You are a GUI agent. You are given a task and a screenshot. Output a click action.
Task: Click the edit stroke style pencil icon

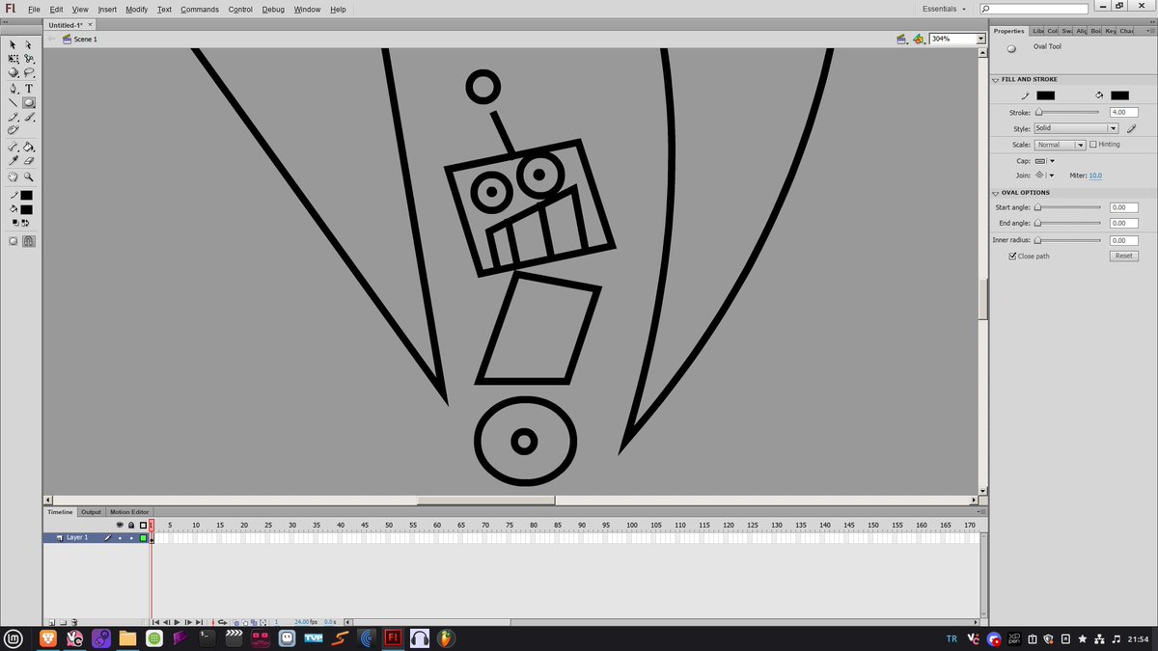click(x=1131, y=128)
